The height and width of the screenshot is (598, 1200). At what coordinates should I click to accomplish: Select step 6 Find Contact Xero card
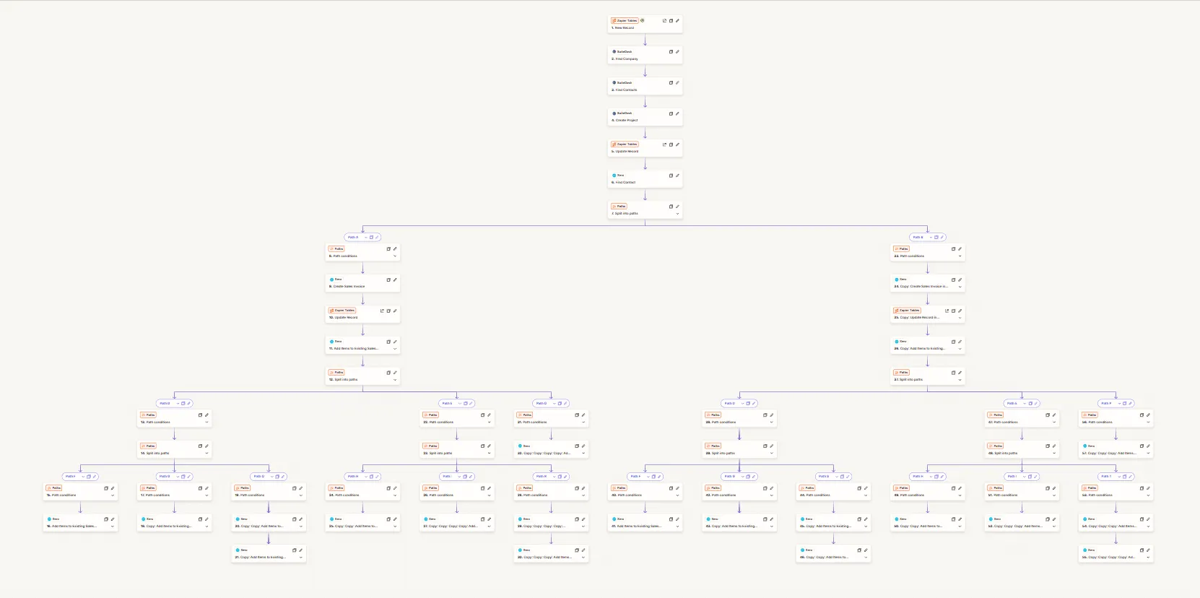(645, 179)
